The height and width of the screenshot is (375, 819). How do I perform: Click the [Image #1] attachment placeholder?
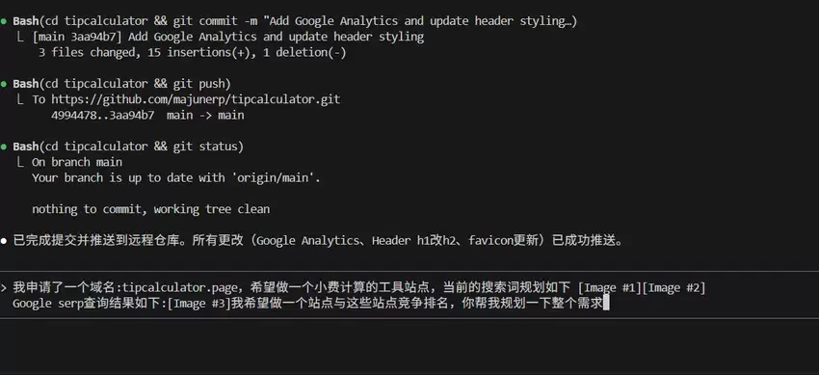pos(610,288)
